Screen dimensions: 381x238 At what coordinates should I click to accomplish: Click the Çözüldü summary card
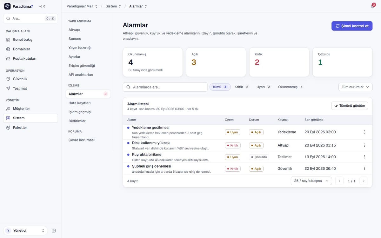(342, 62)
